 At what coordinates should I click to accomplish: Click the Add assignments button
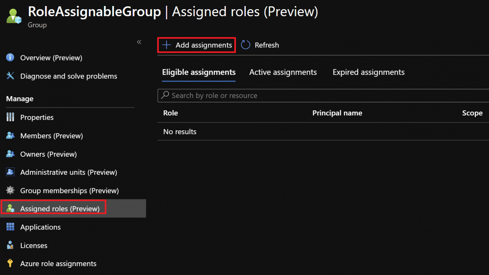(196, 45)
